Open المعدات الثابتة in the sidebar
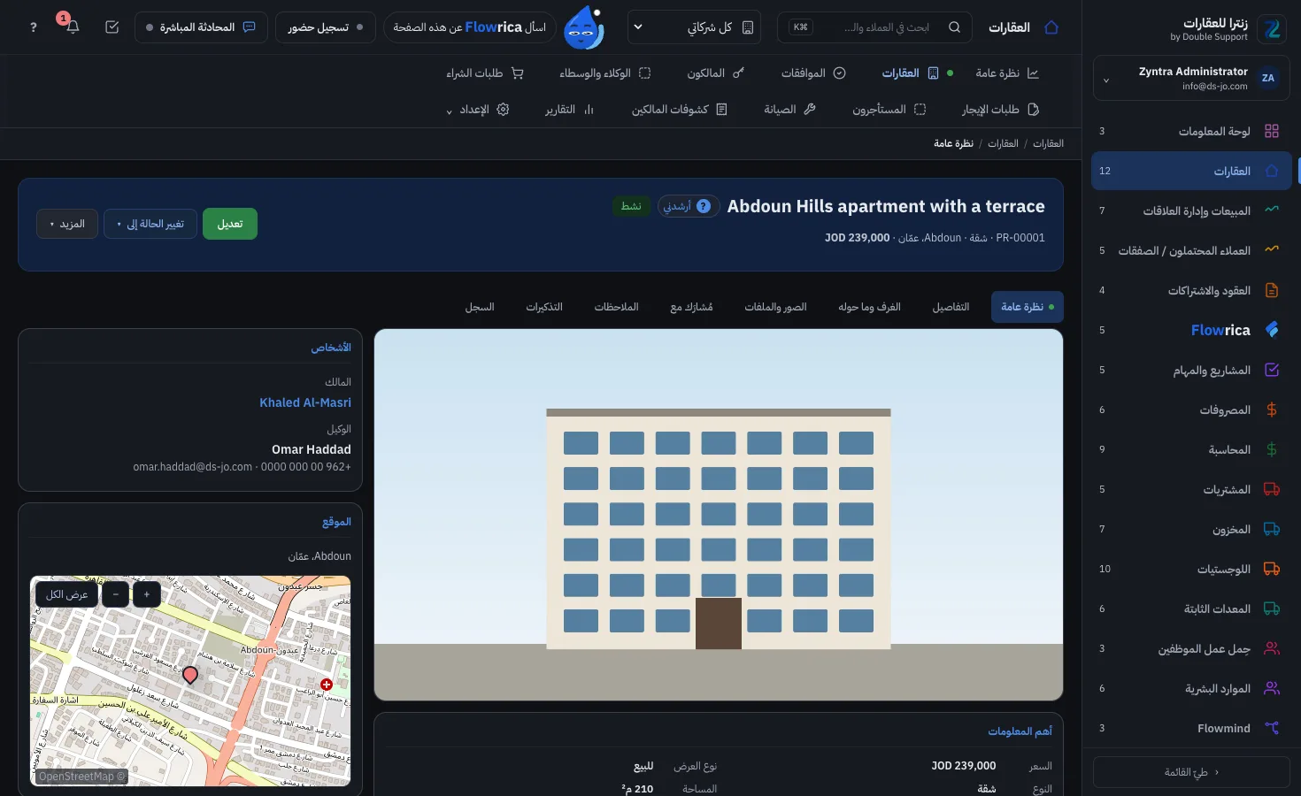 1191,608
